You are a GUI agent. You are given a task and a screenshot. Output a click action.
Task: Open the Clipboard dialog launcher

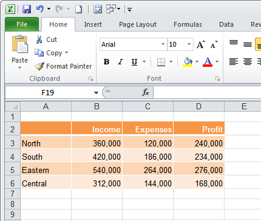pos(90,79)
